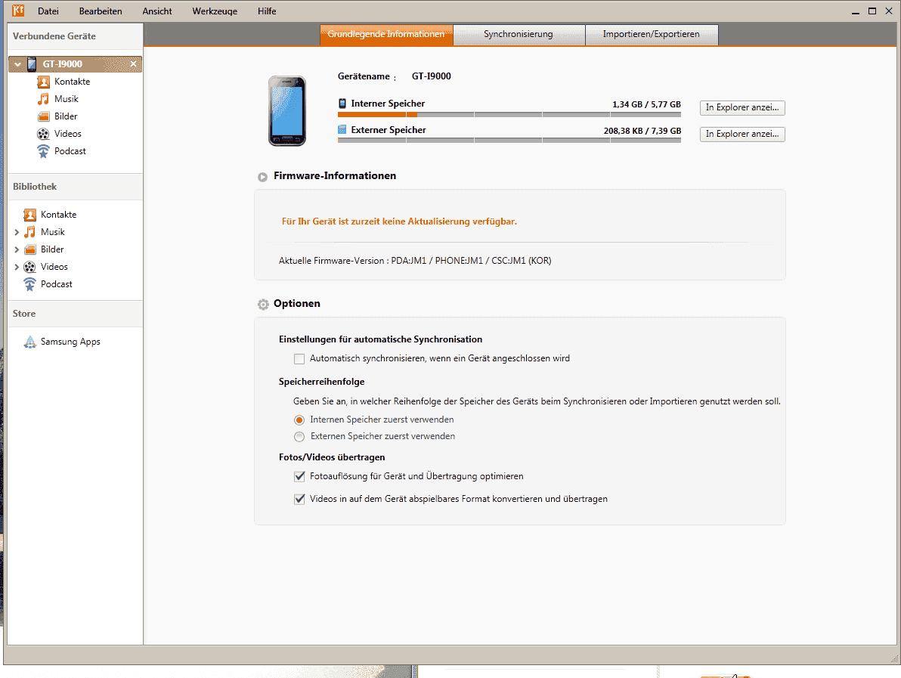
Task: Click the current firmware version text
Action: point(415,261)
